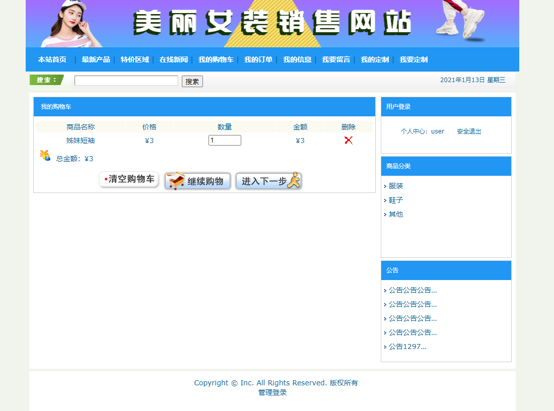
Task: Select the quantity input showing 1
Action: (225, 140)
